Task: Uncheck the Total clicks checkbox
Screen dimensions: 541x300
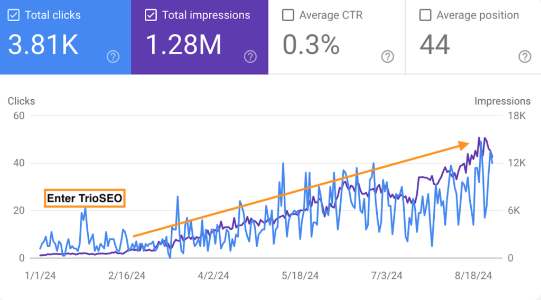Action: (x=14, y=15)
